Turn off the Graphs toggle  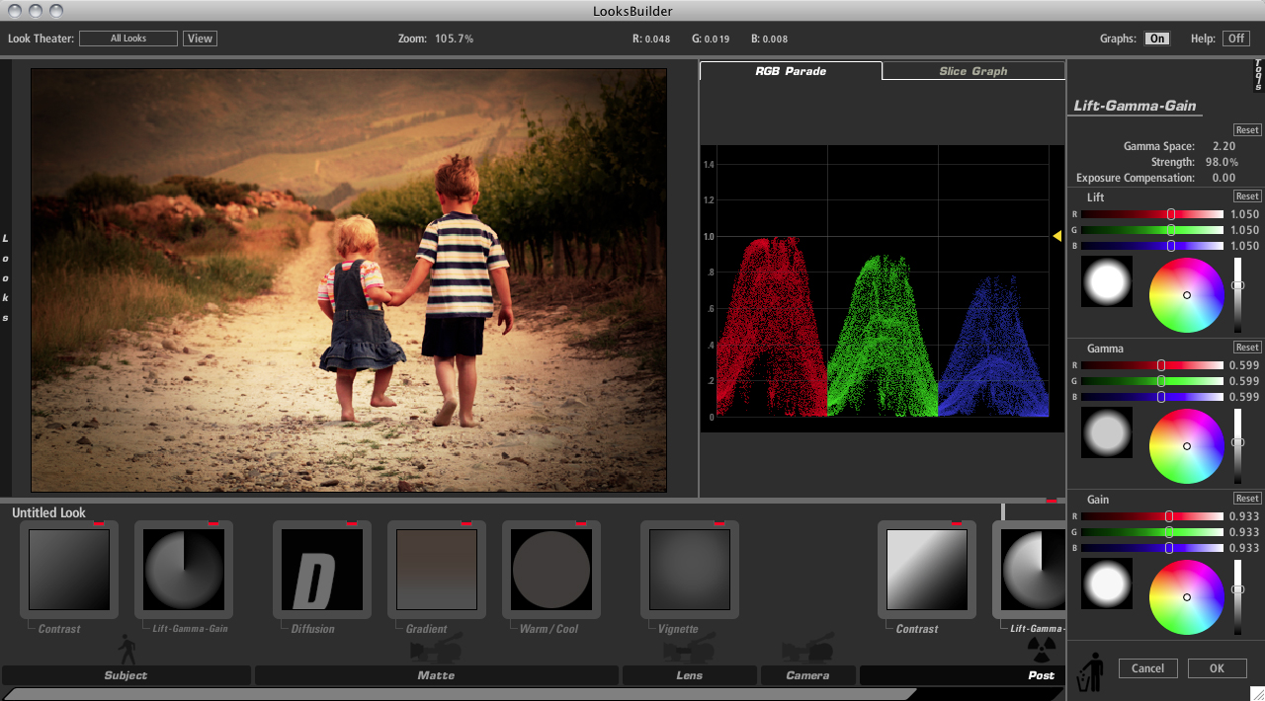click(x=1156, y=38)
